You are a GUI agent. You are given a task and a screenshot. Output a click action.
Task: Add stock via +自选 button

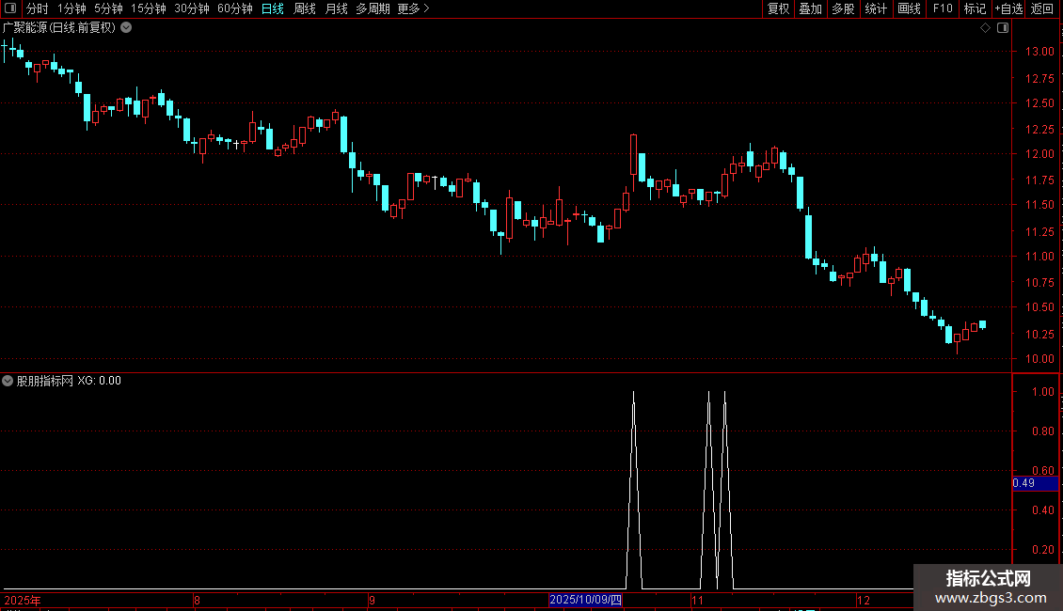click(1008, 8)
